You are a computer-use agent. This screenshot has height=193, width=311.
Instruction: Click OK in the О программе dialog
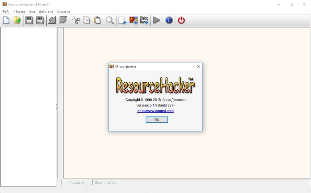[x=157, y=120]
